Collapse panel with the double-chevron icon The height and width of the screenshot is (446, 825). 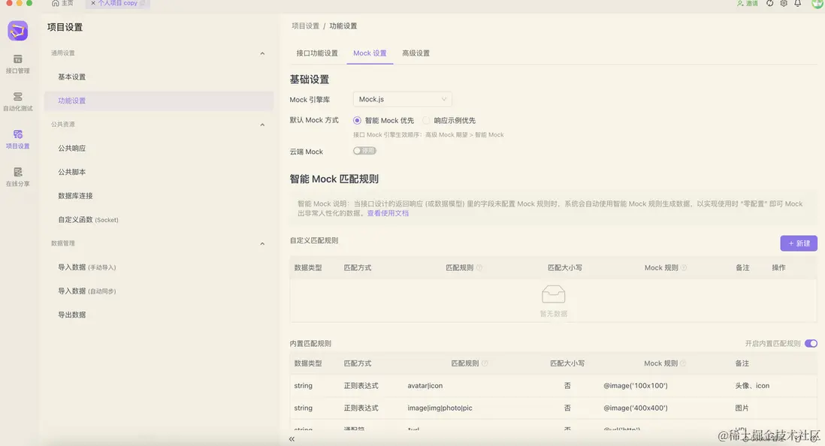pyautogui.click(x=292, y=438)
